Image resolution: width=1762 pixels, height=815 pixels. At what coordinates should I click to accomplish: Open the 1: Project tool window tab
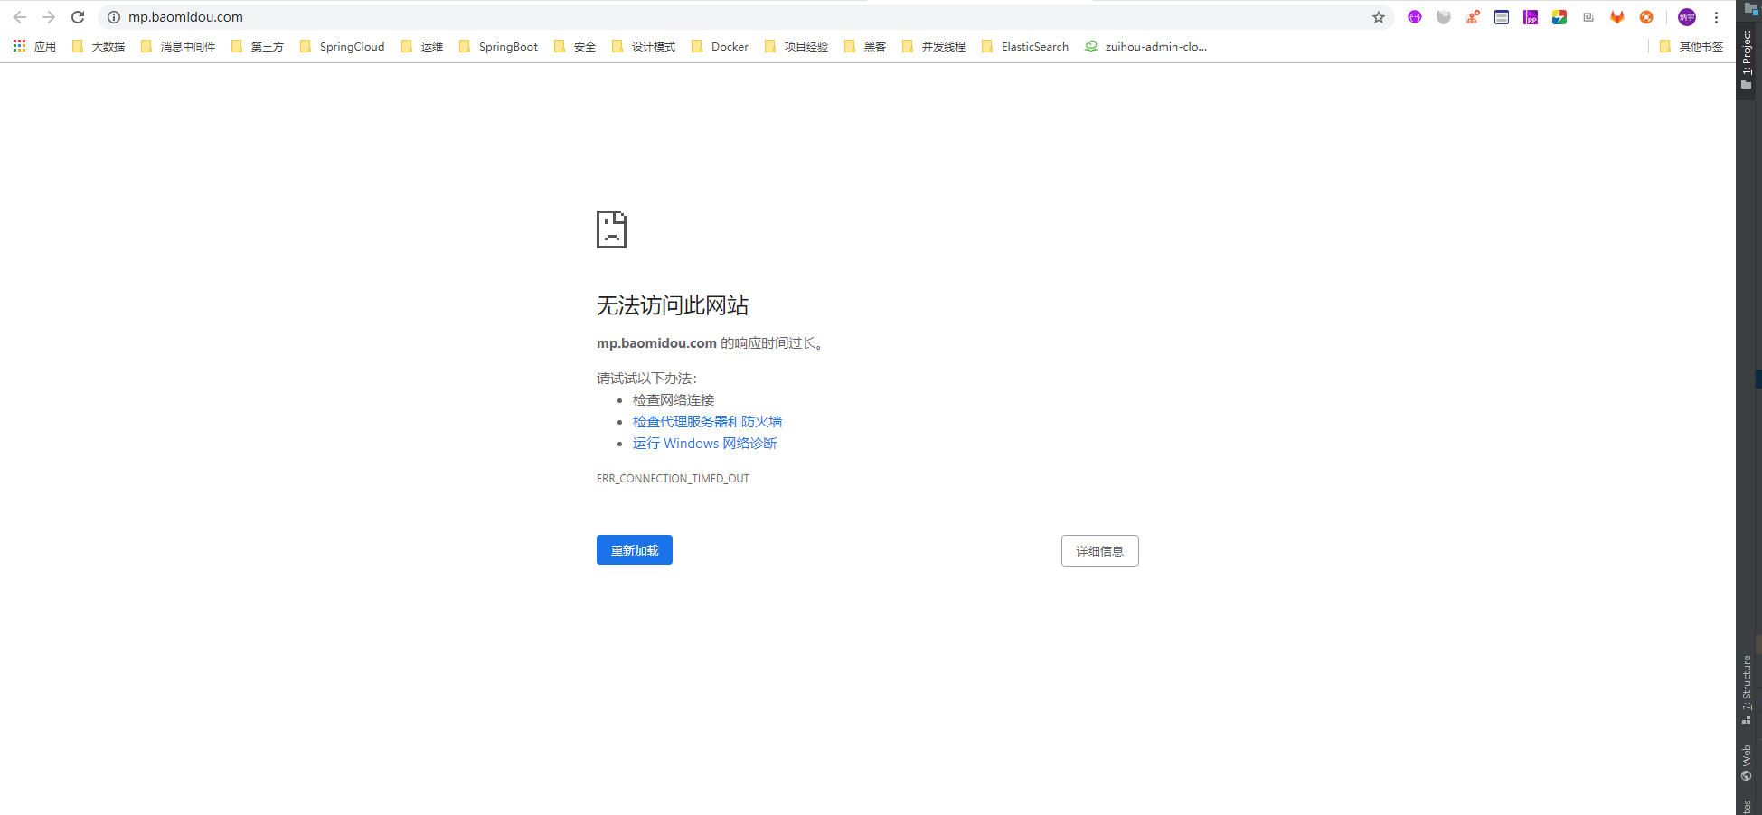point(1748,61)
